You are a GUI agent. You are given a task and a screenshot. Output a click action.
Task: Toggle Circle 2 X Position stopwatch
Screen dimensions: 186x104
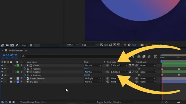coord(24,75)
